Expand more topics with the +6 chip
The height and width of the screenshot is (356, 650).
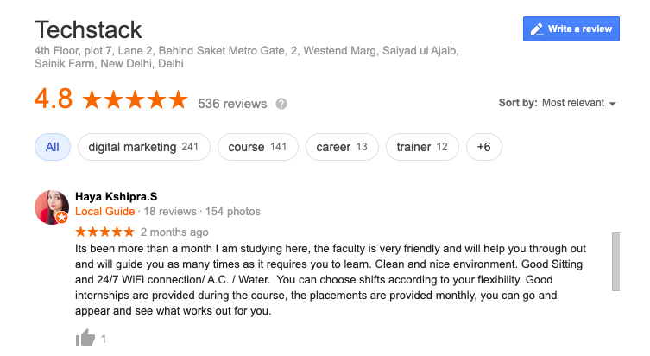coord(483,147)
